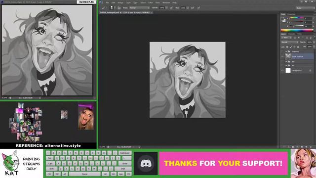
Task: Click the Background layer lock icon
Action: click(310, 70)
